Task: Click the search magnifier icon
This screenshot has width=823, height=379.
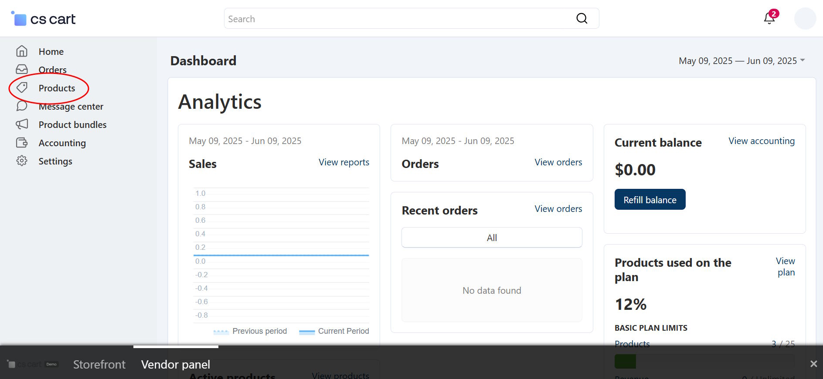Action: [x=582, y=18]
